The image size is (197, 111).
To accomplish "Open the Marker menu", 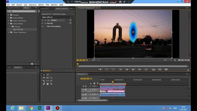I will (x=41, y=5).
